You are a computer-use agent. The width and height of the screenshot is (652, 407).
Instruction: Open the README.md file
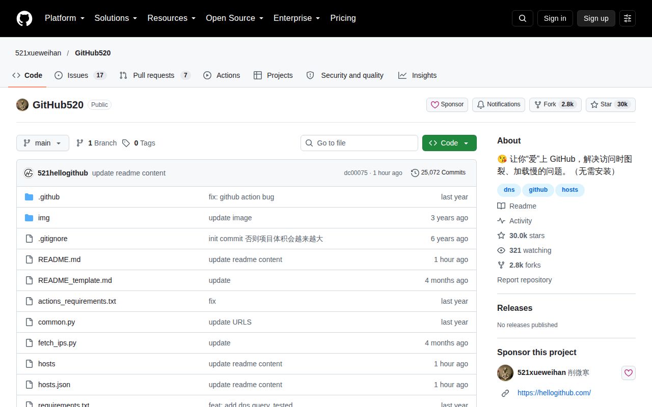click(x=59, y=259)
